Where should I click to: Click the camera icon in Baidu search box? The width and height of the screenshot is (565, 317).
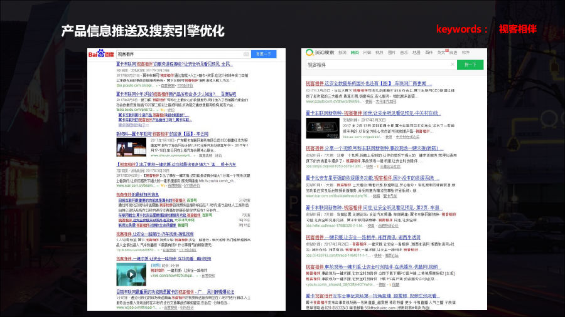(247, 55)
